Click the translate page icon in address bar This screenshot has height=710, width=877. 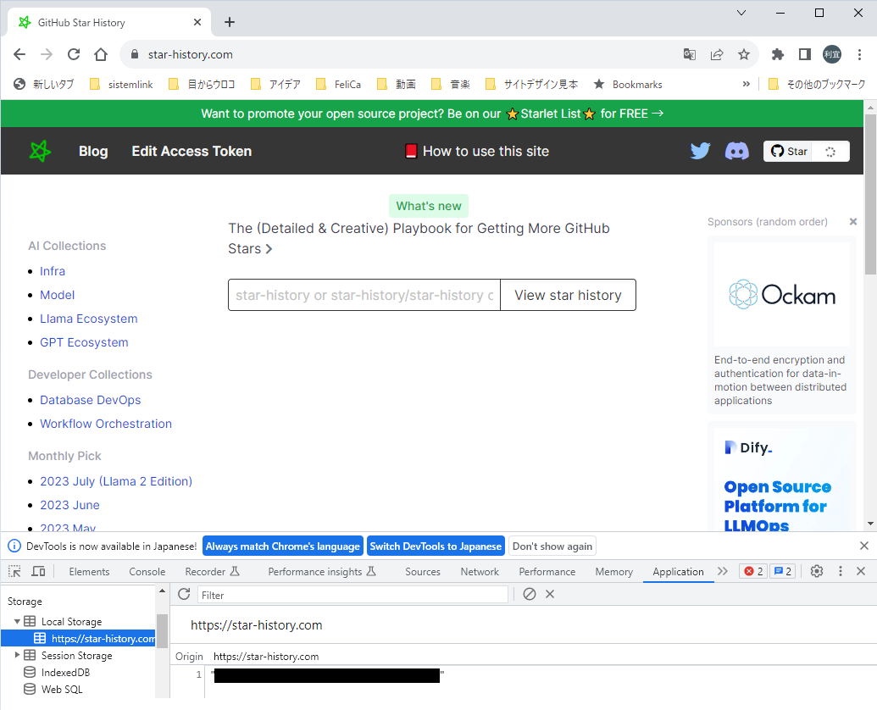tap(689, 53)
